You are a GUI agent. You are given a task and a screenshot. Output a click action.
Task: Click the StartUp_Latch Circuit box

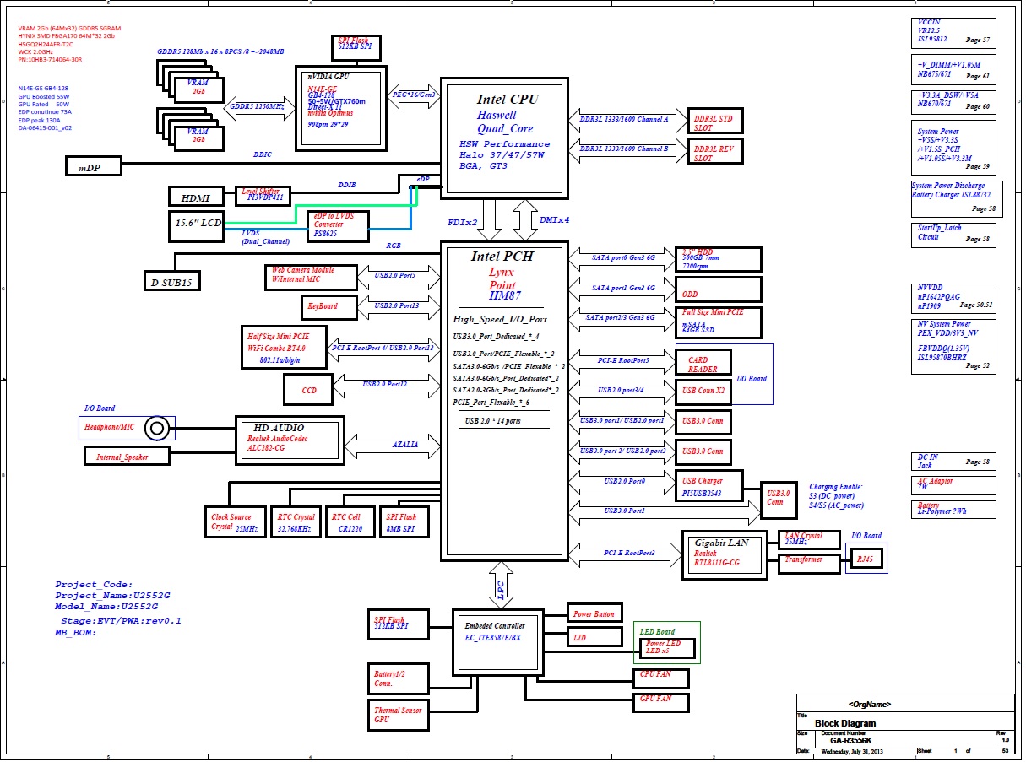tap(953, 235)
